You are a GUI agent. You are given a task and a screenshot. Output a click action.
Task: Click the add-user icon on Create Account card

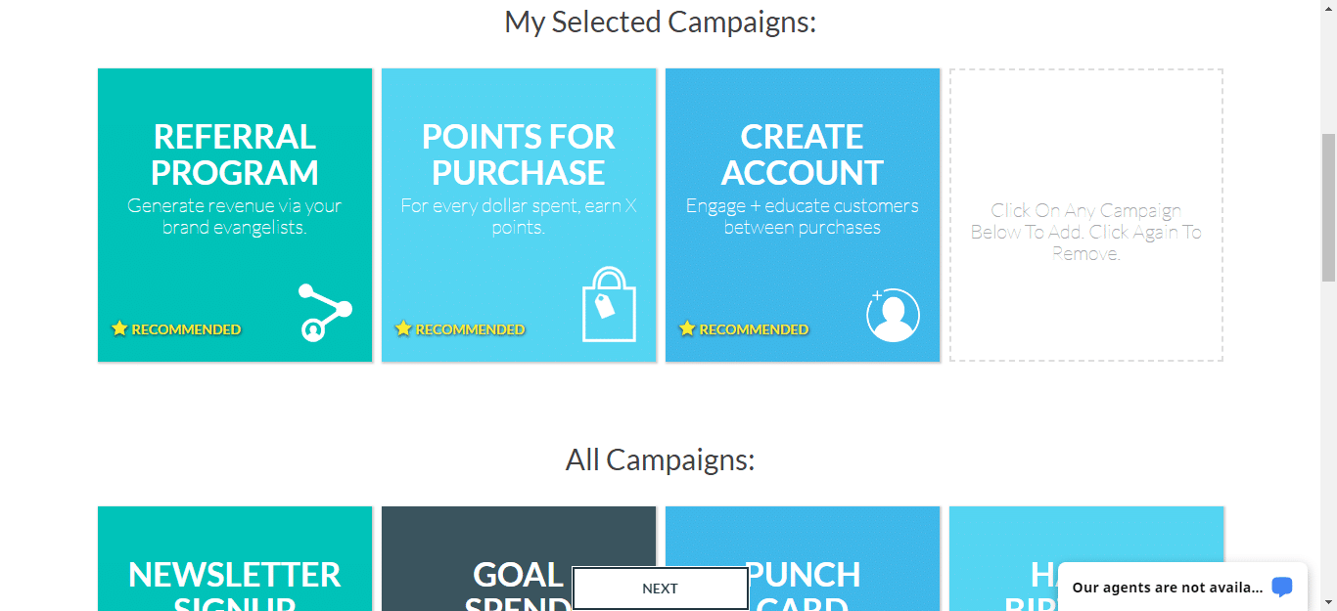click(x=893, y=315)
